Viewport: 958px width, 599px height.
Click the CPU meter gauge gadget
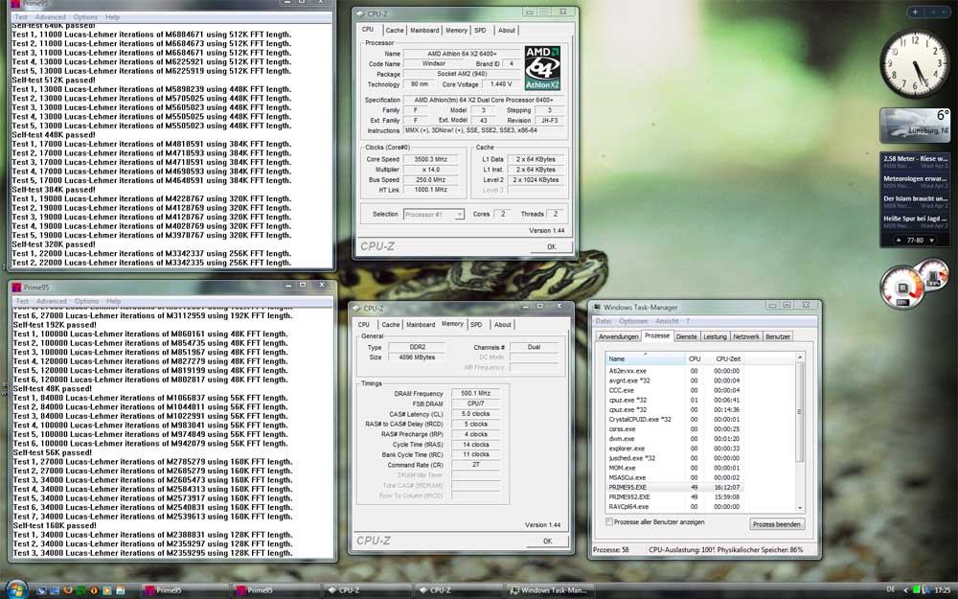901,288
